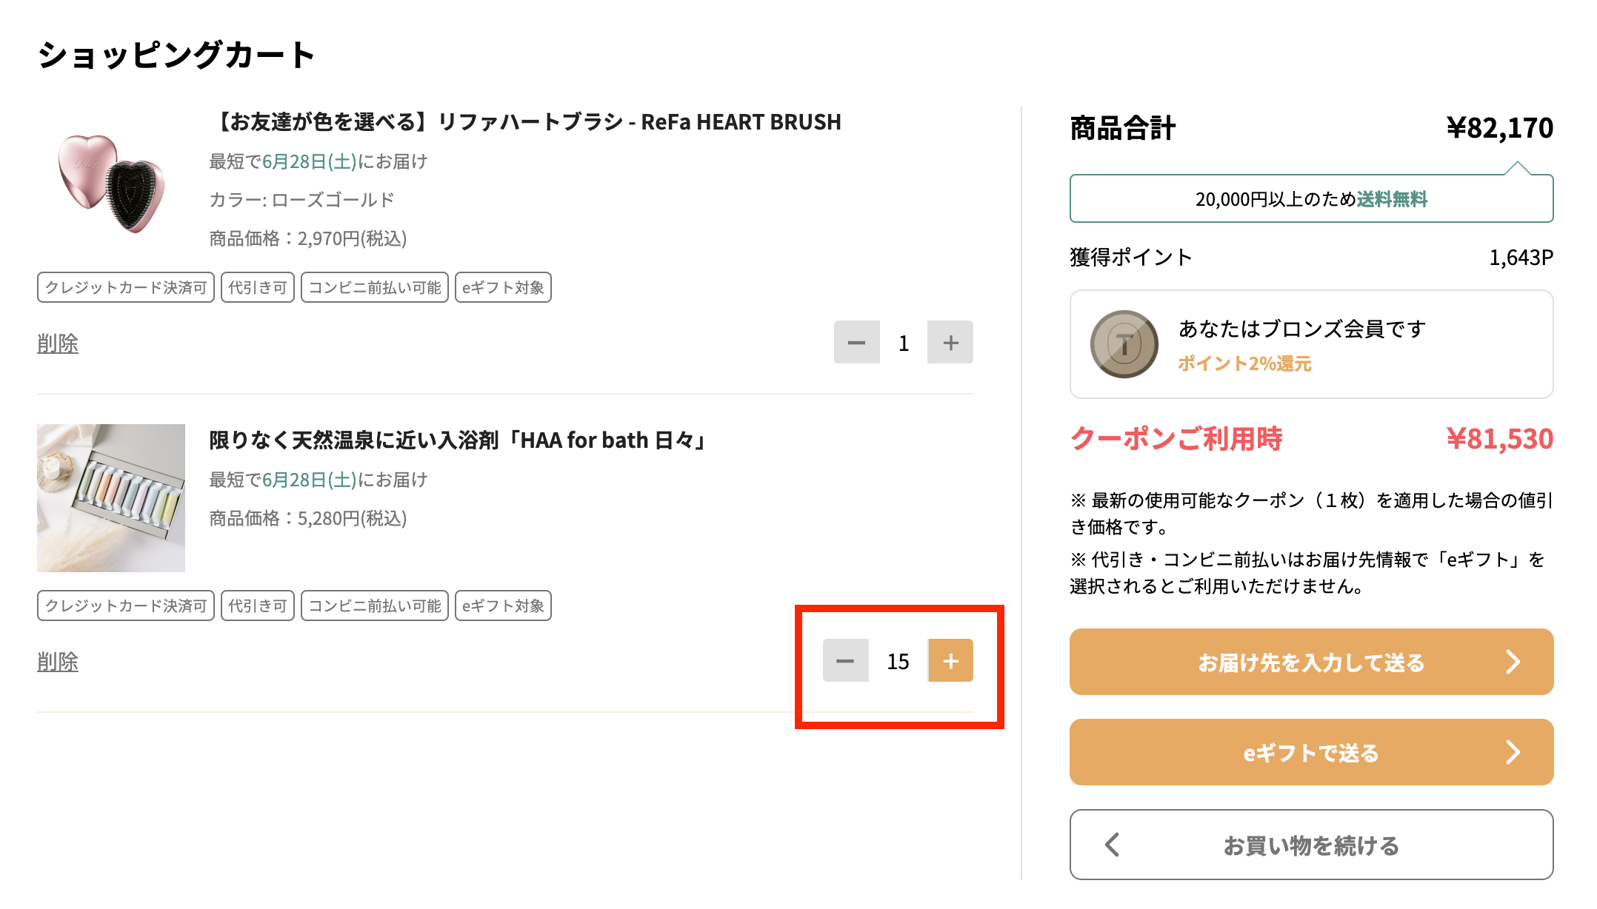Click the bronze member medal icon
Viewport: 1597px width, 909px height.
(x=1124, y=344)
